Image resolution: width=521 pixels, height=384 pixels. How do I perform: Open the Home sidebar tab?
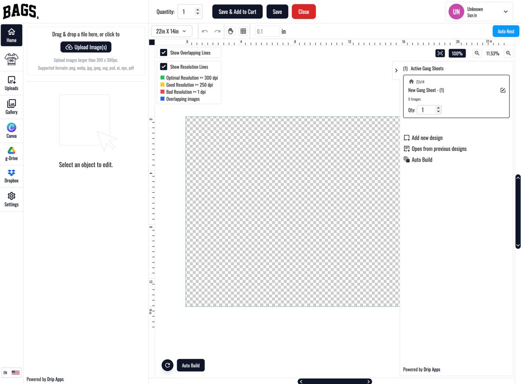(11, 35)
